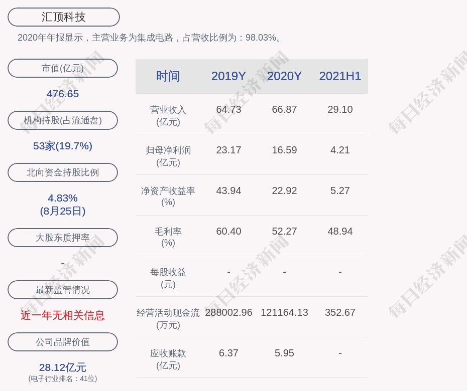The height and width of the screenshot is (391, 467).
Task: Click the 每股收益(元) row label
Action: tap(168, 278)
